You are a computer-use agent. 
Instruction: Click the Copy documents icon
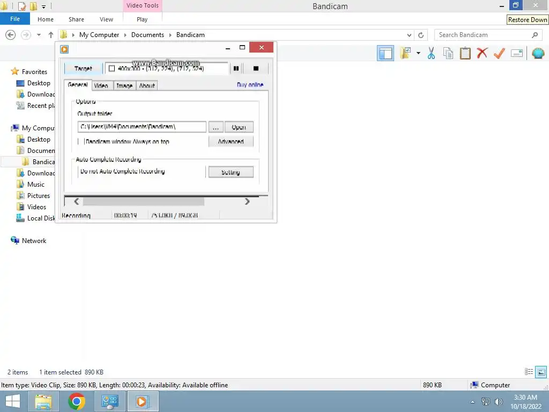click(x=448, y=53)
